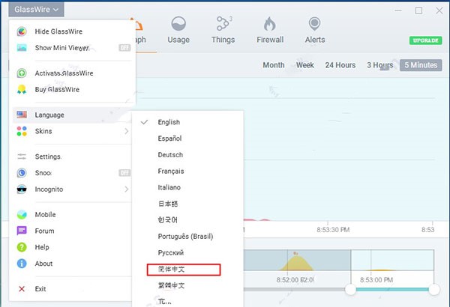Image resolution: width=450 pixels, height=307 pixels.
Task: Click the Help question mark icon
Action: coord(22,247)
